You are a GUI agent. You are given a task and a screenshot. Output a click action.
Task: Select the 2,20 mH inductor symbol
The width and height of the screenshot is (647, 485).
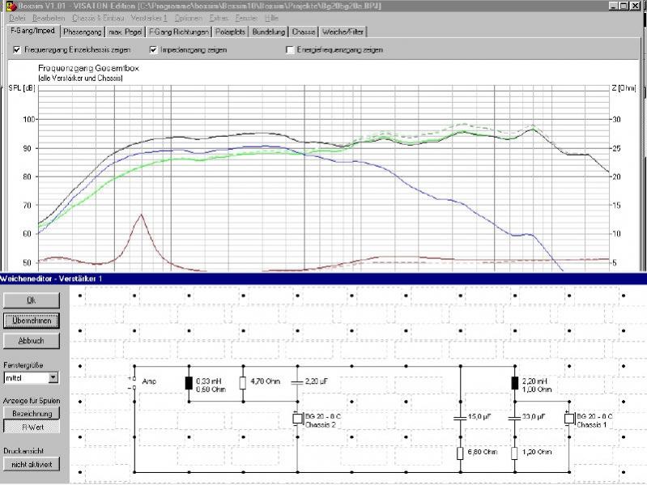point(513,382)
